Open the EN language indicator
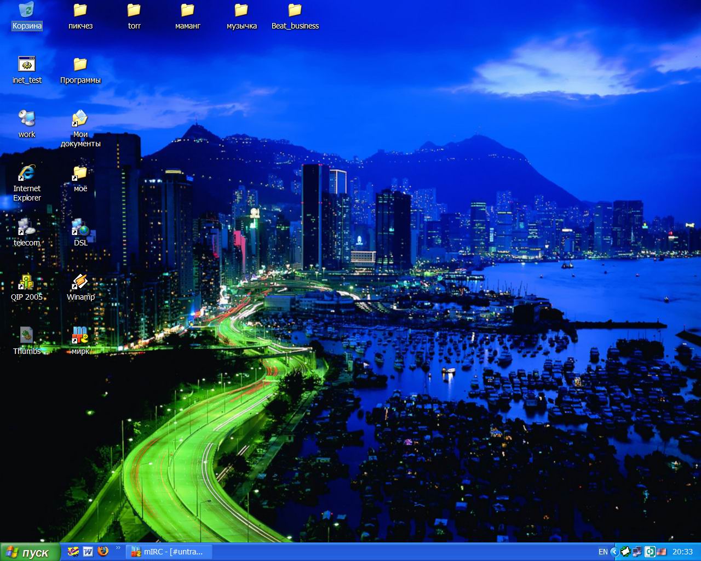This screenshot has height=561, width=701. tap(603, 552)
